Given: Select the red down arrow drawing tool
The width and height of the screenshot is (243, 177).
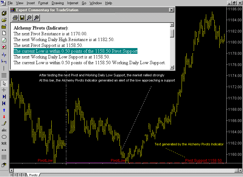Looking at the screenshot, I should pos(4,117).
